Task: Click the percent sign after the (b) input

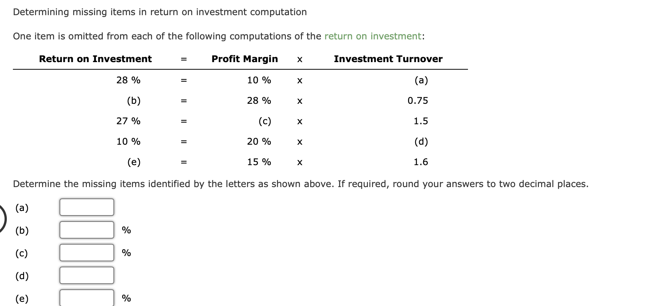Action: click(x=126, y=230)
